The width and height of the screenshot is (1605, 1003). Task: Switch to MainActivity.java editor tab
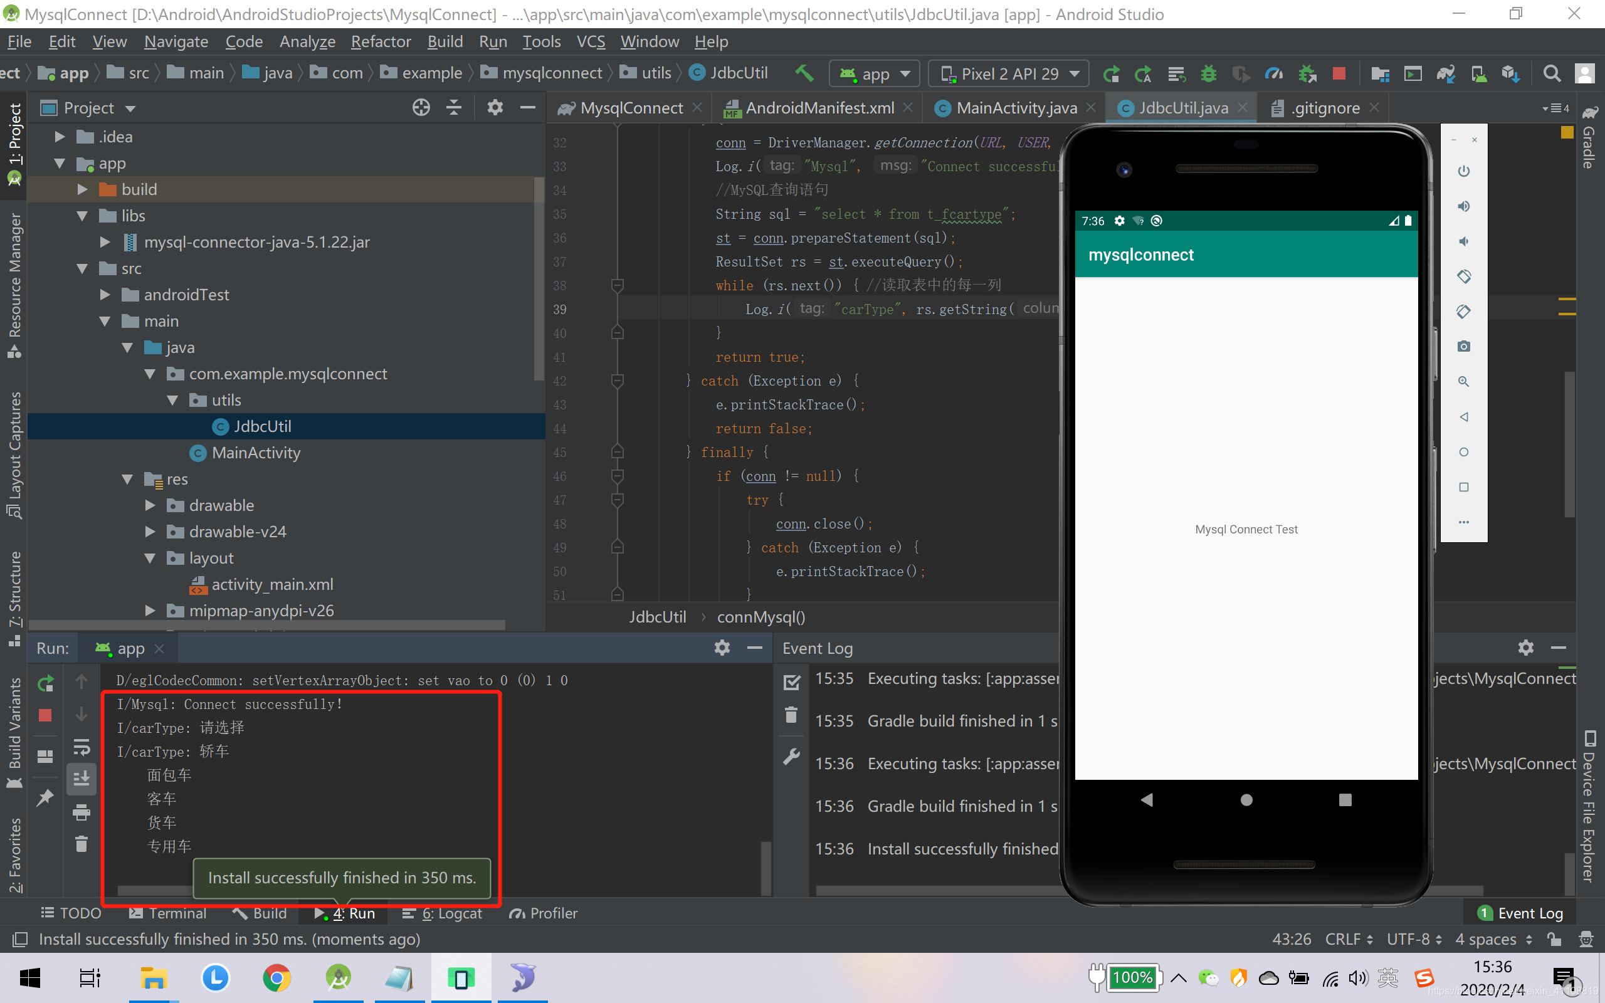click(x=1016, y=108)
